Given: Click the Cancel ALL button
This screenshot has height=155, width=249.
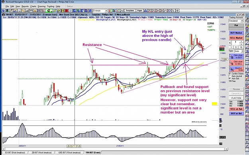Looking at the screenshot, I should pos(236,93).
